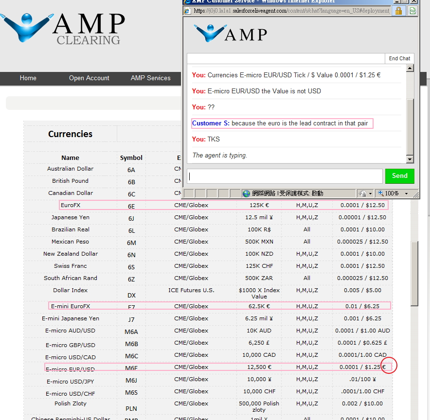This screenshot has height=420, width=430.
Task: Click the Symbol column header
Action: 131,158
